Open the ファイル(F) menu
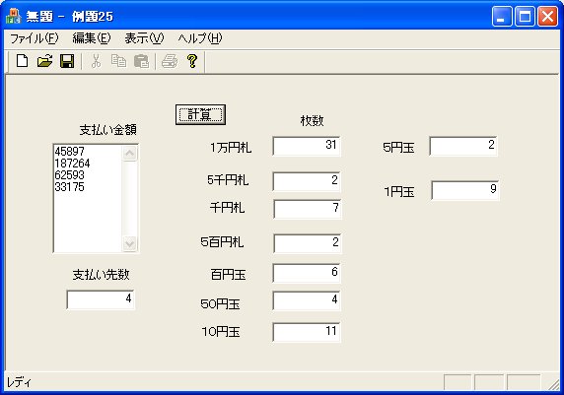 click(x=35, y=38)
